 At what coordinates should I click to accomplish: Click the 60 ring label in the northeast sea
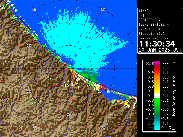pyautogui.click(x=103, y=9)
